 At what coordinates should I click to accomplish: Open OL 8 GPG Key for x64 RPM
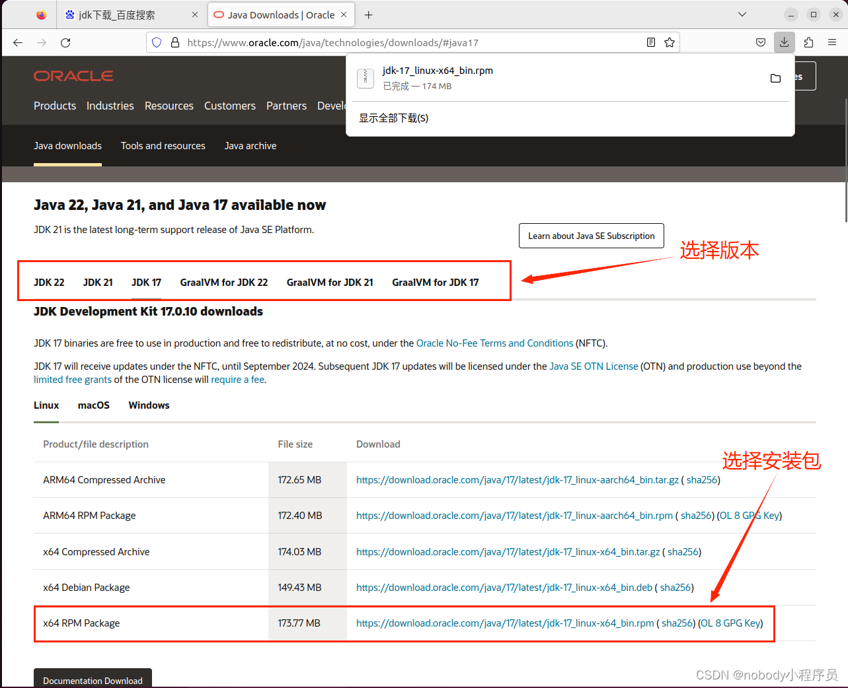point(730,623)
